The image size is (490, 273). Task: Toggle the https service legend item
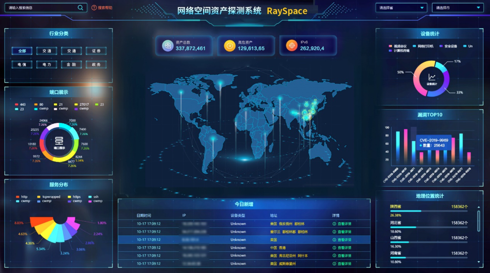pos(74,197)
